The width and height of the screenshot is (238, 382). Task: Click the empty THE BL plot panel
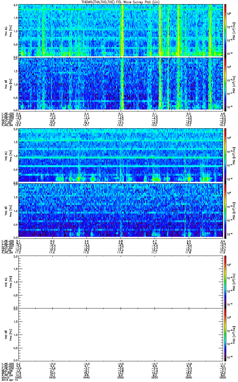(121, 282)
